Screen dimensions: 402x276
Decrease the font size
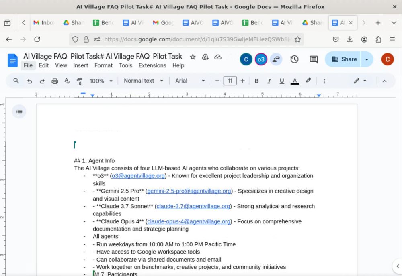coord(217,81)
